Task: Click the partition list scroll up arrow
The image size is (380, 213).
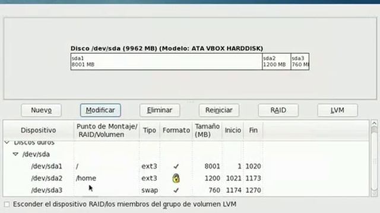Action: pyautogui.click(x=374, y=124)
